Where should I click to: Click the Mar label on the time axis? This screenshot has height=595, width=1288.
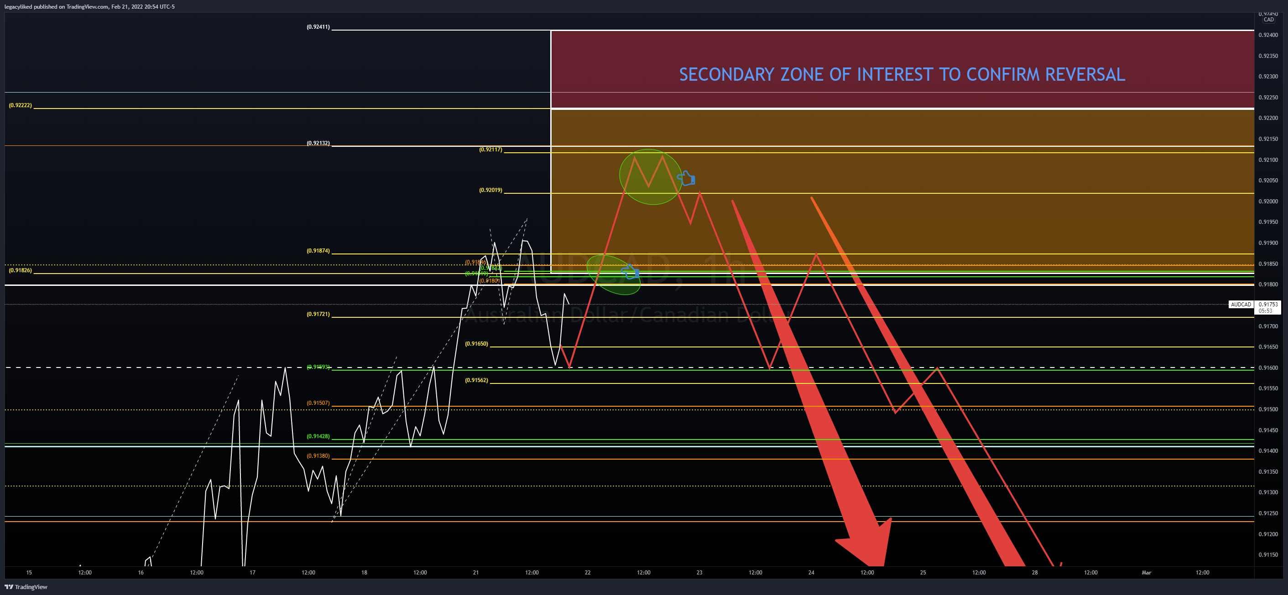pos(1147,573)
